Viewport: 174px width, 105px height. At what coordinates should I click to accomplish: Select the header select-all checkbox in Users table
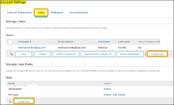[x=10, y=42]
